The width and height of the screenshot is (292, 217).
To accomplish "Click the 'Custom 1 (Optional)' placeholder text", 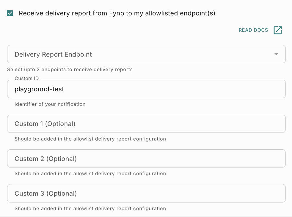I will 45,124.
